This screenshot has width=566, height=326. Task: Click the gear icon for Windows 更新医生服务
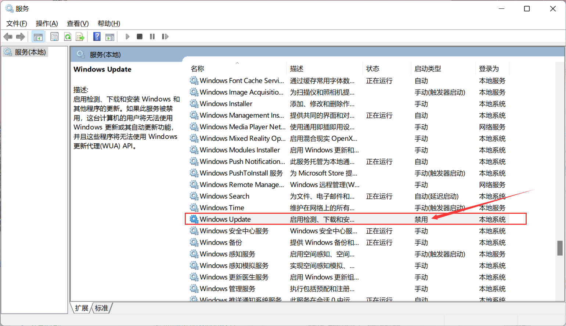(x=194, y=277)
